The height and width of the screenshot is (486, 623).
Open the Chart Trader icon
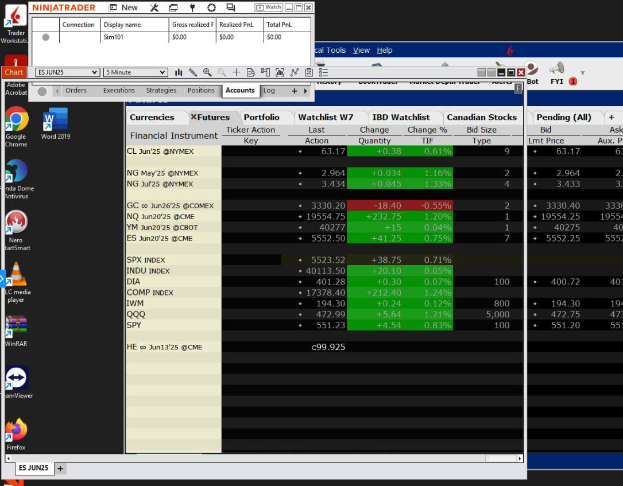point(265,72)
